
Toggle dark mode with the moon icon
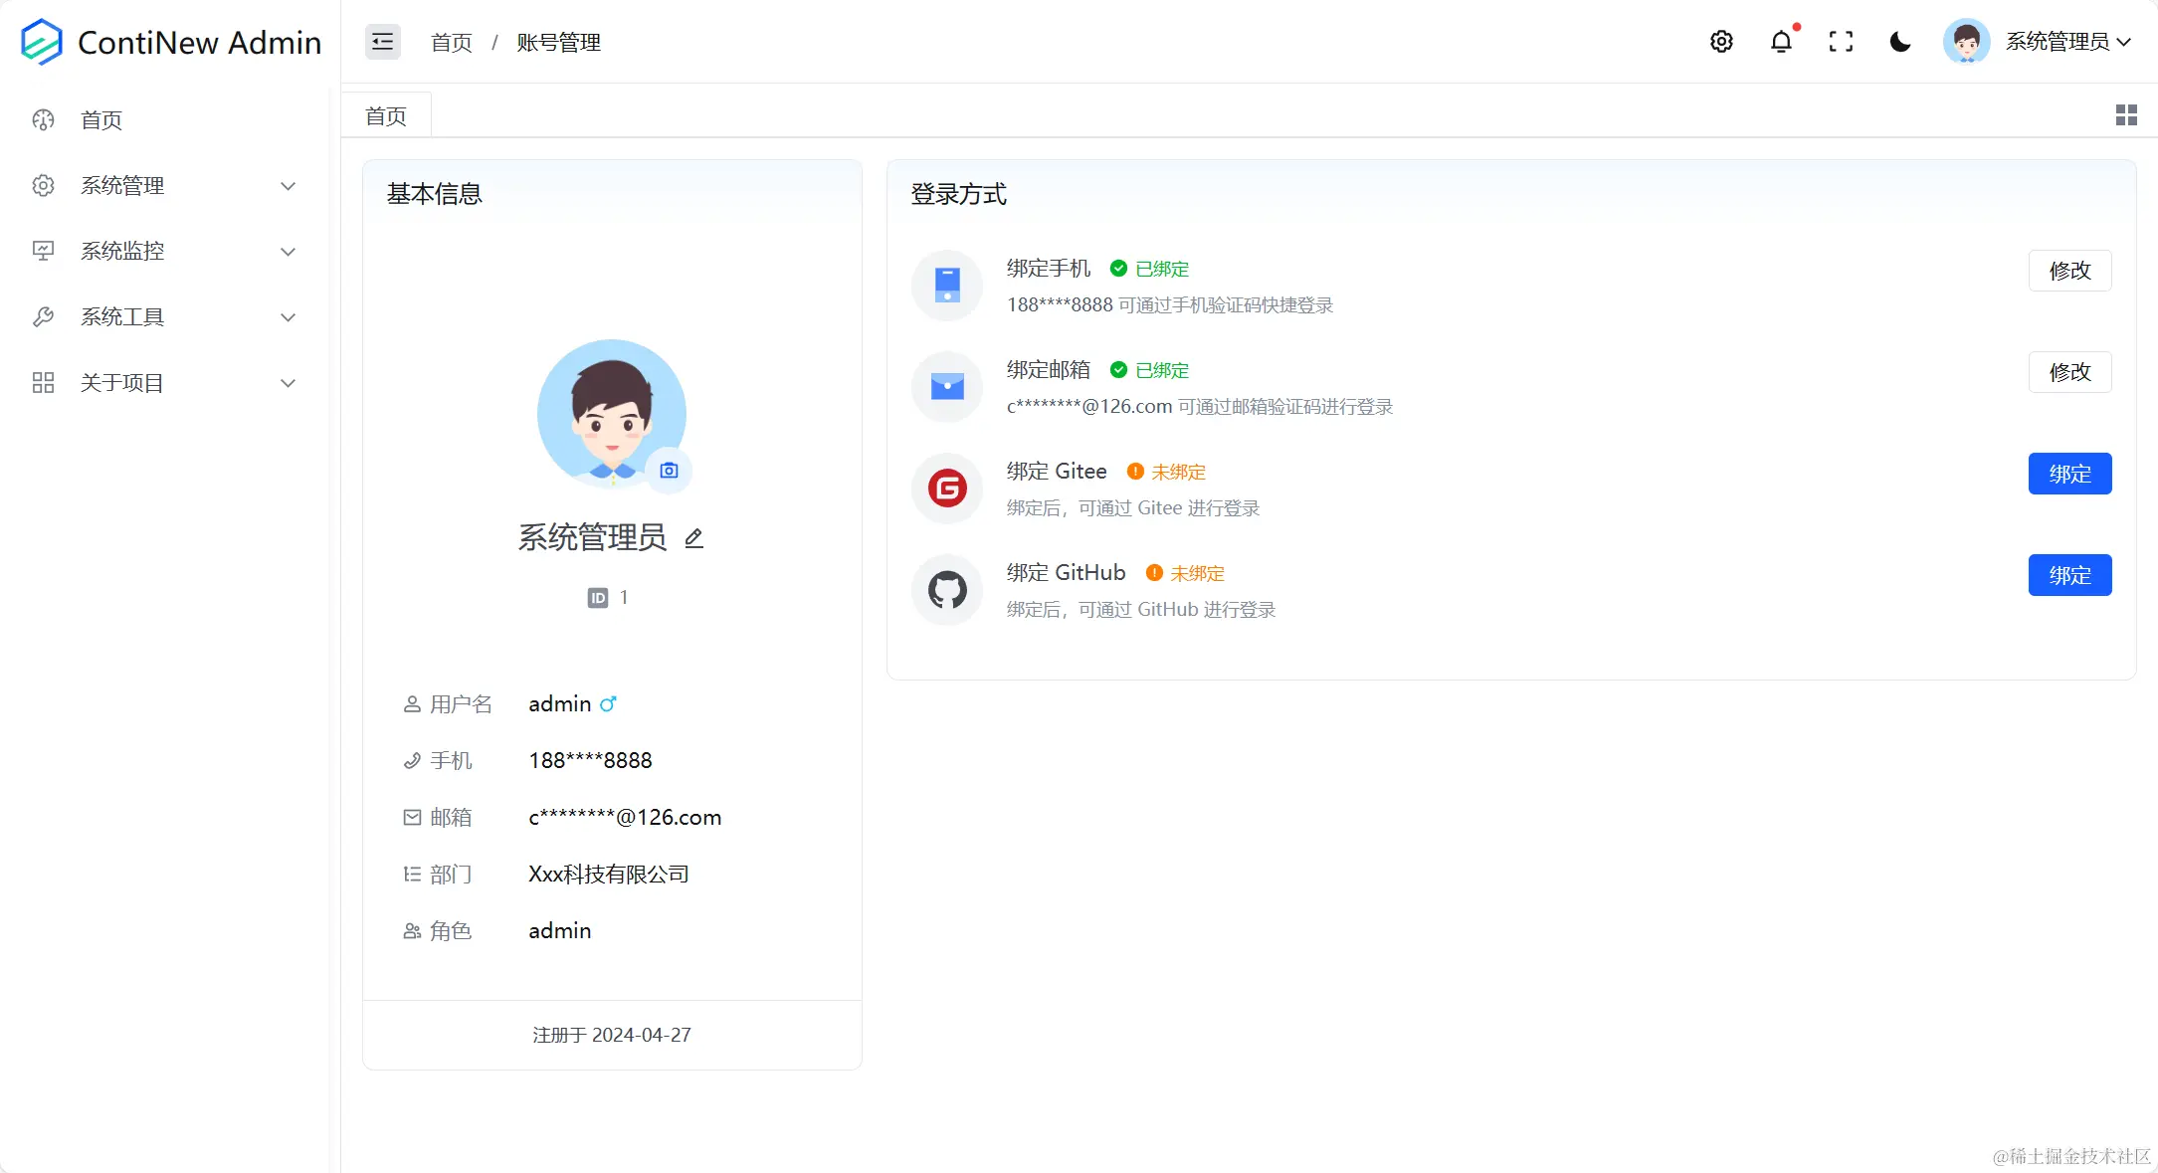[1900, 42]
